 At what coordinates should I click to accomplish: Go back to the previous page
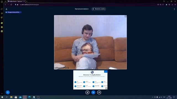[5, 5]
